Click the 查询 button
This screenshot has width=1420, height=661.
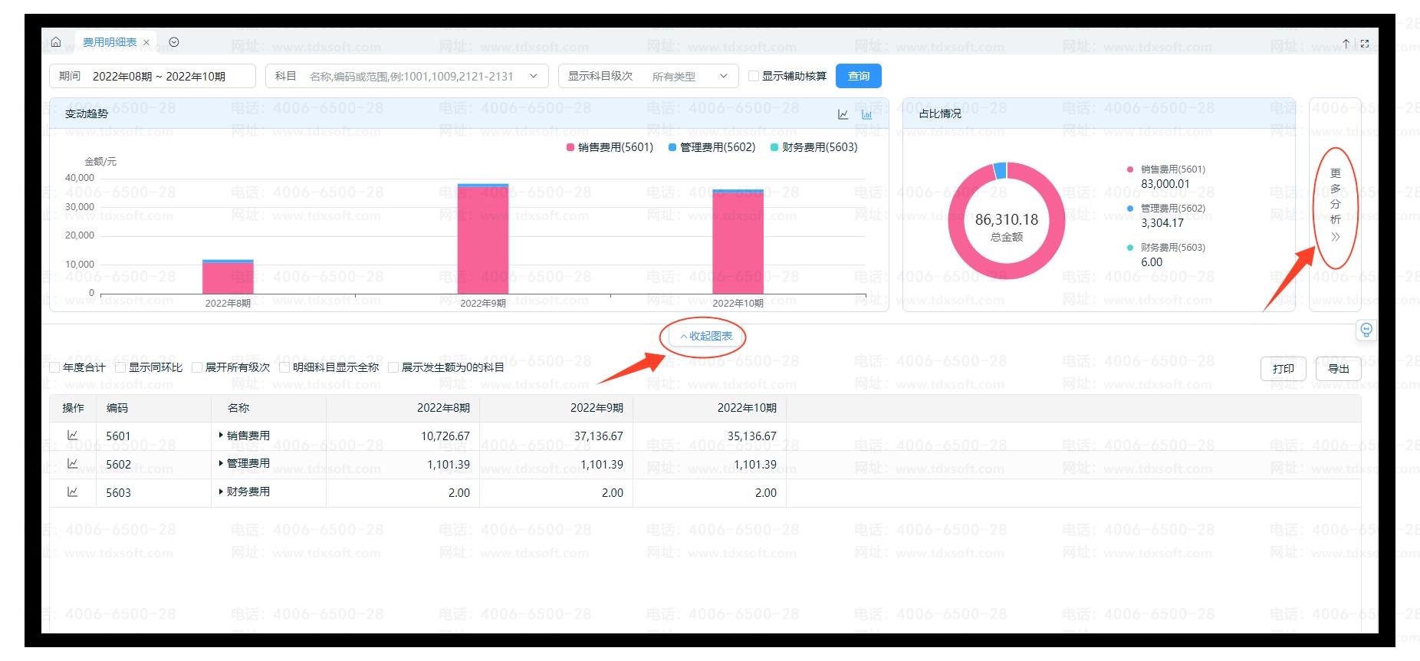858,76
